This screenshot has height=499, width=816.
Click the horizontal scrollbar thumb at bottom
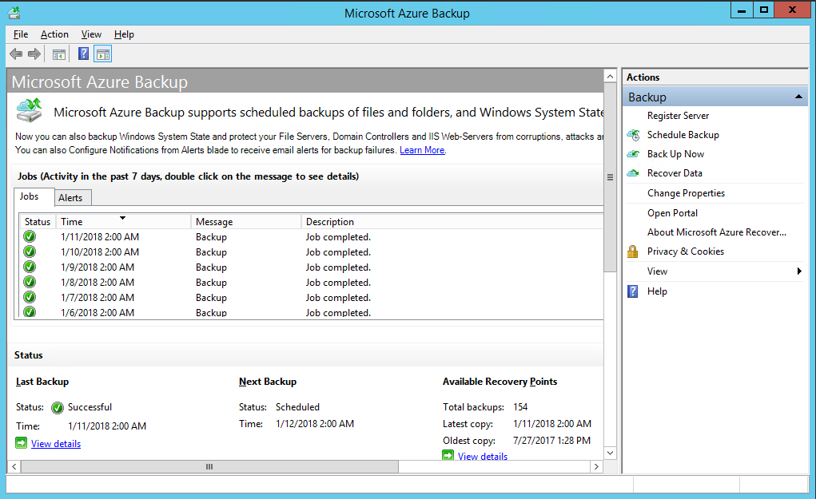click(x=209, y=466)
